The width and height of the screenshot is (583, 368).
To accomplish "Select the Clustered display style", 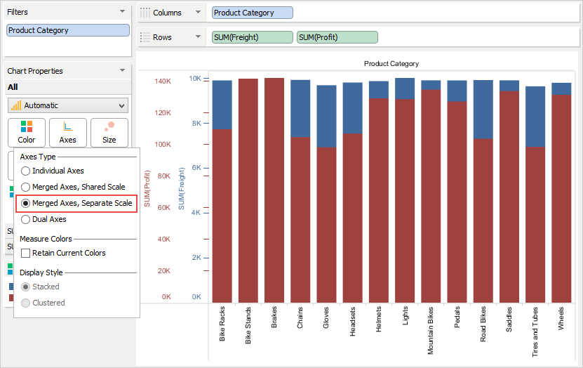I will (x=25, y=303).
